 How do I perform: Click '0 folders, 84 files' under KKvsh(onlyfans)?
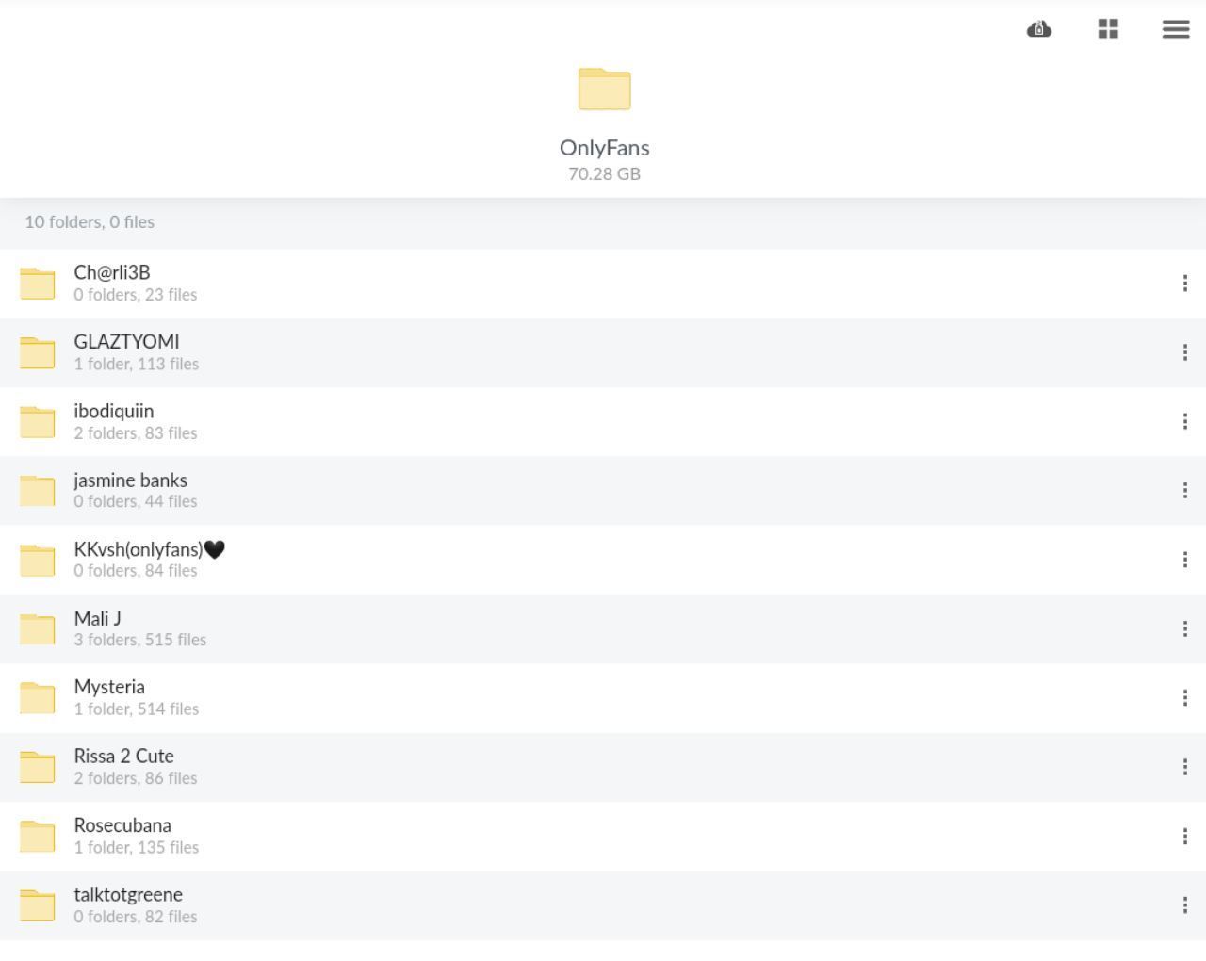[x=136, y=571]
